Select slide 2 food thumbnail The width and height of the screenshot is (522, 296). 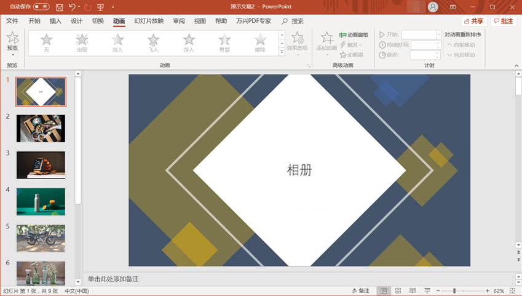click(41, 129)
